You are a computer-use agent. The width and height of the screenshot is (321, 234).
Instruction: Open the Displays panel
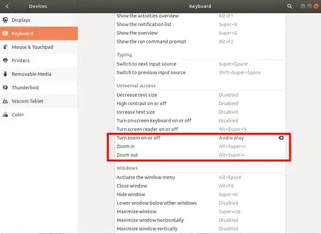(x=39, y=20)
